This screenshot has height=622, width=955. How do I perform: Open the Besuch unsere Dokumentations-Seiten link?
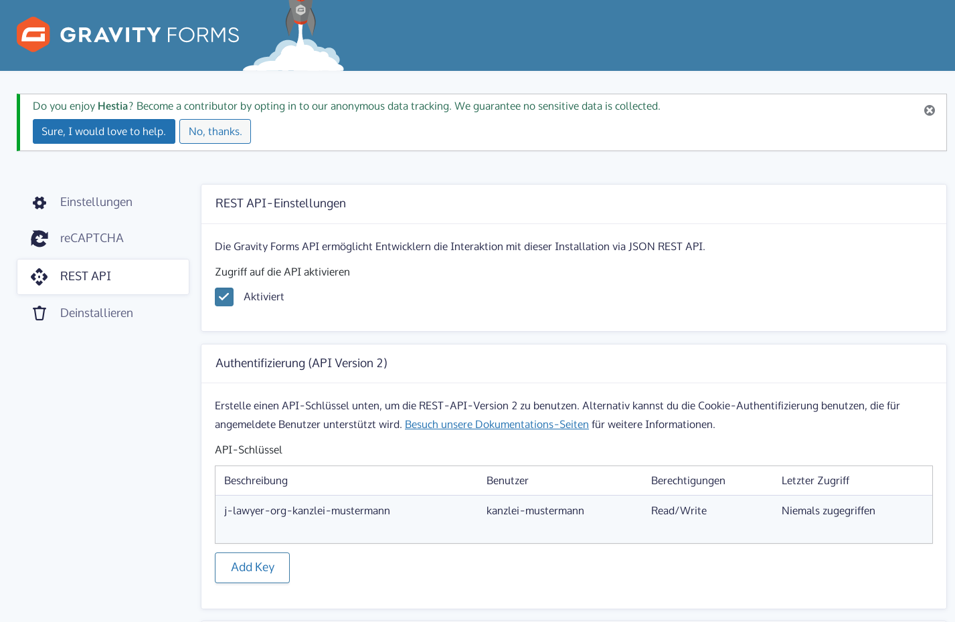[497, 425]
